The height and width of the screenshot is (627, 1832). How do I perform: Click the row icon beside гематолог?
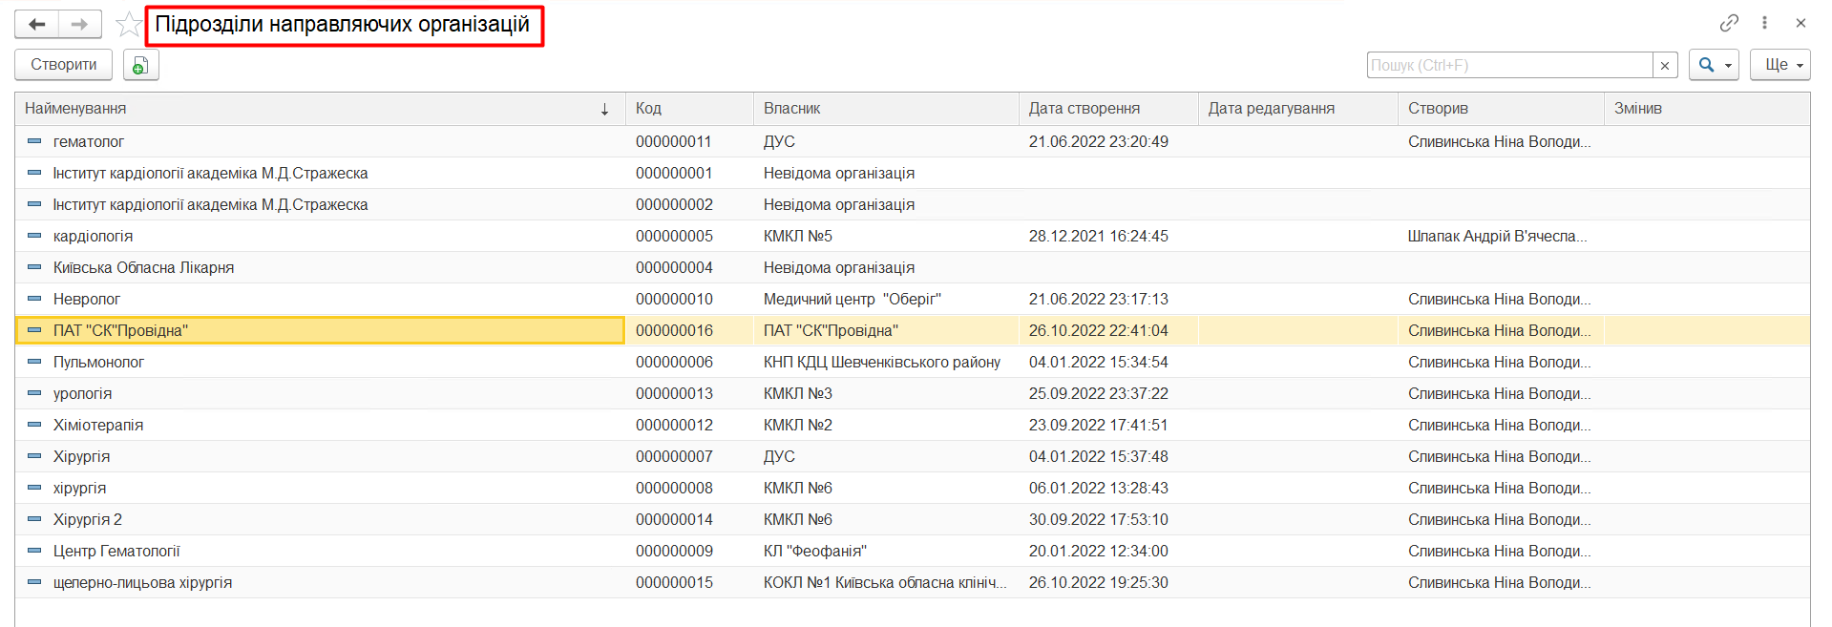pos(34,141)
